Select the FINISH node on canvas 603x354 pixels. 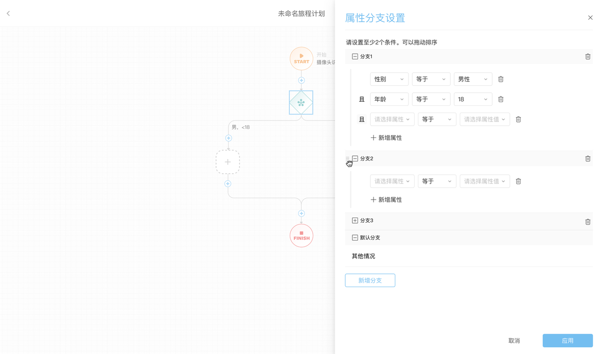click(301, 235)
